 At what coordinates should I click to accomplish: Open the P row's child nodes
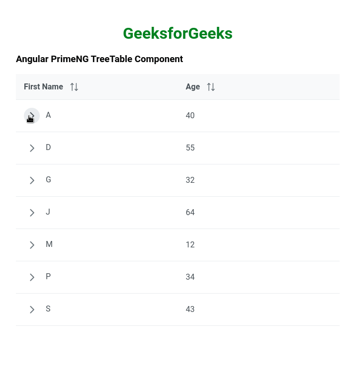32,277
